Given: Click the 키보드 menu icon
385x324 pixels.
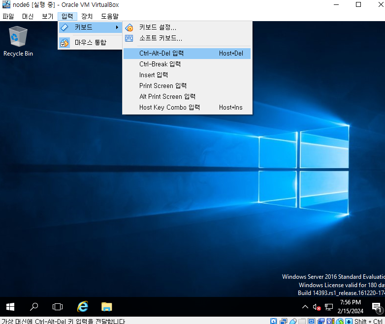Looking at the screenshot, I should (64, 27).
